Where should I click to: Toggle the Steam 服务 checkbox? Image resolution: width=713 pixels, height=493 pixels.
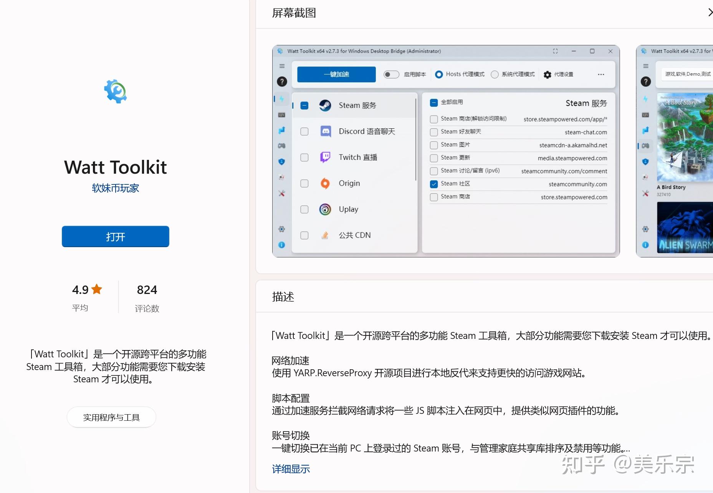(304, 105)
